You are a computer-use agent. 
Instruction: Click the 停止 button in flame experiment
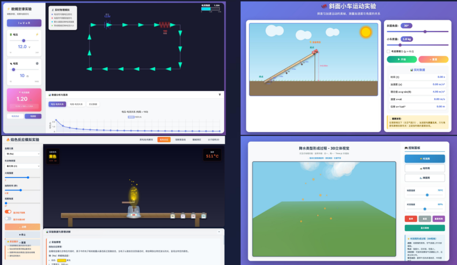[22, 235]
